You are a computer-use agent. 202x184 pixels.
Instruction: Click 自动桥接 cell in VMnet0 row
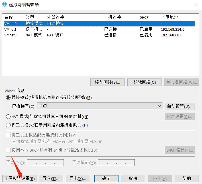[x=56, y=24]
